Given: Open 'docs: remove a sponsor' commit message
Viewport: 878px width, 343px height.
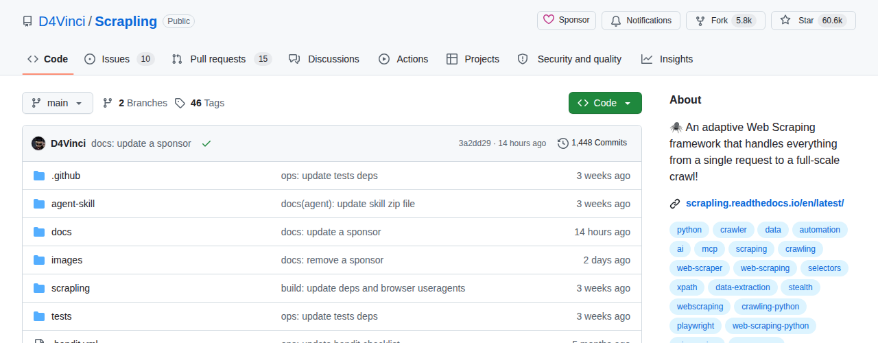Looking at the screenshot, I should pos(332,260).
